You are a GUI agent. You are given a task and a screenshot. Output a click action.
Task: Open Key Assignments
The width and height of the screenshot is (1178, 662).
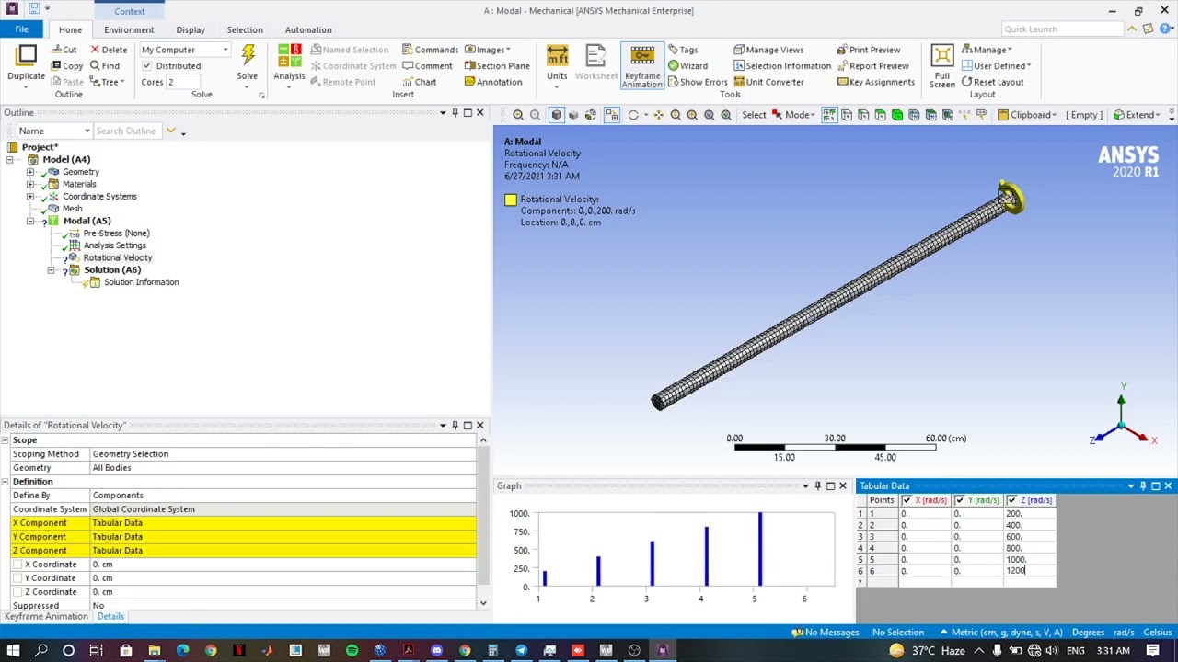[x=875, y=82]
